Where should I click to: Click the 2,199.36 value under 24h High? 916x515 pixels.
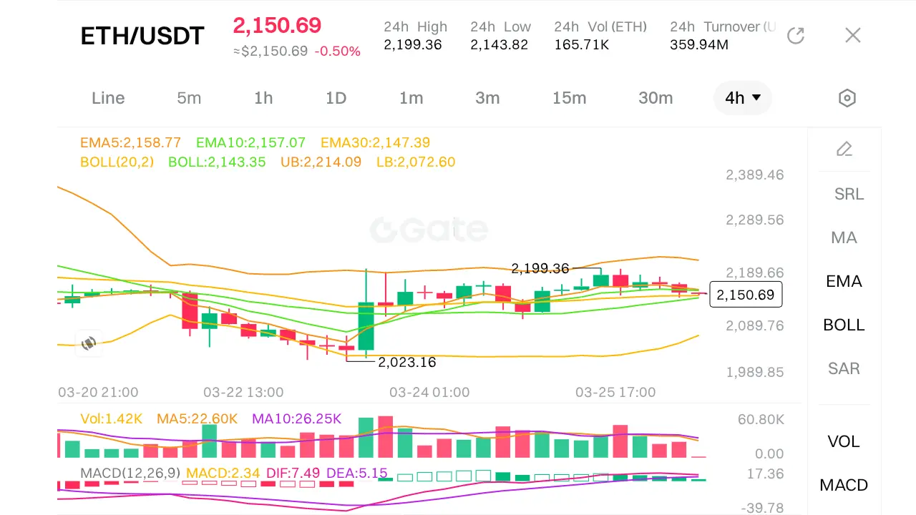(413, 45)
